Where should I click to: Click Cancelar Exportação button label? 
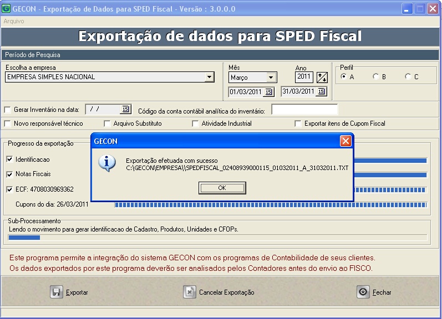(227, 292)
